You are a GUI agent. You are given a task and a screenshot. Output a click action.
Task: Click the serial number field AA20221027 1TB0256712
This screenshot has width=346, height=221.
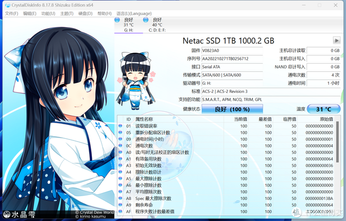pos(232,59)
